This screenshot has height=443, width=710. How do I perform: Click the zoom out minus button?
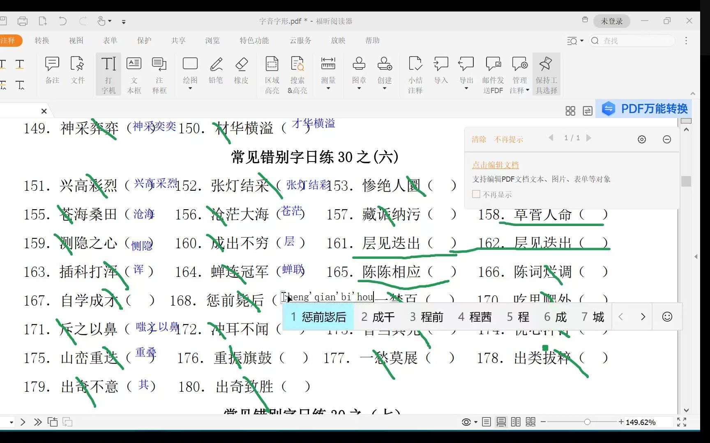543,422
